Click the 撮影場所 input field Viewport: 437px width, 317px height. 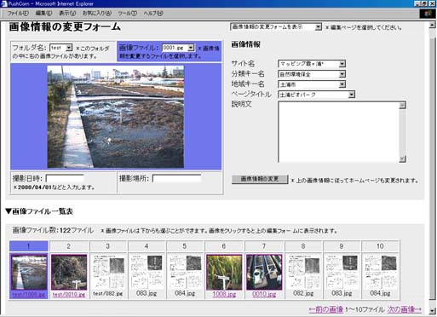177,178
